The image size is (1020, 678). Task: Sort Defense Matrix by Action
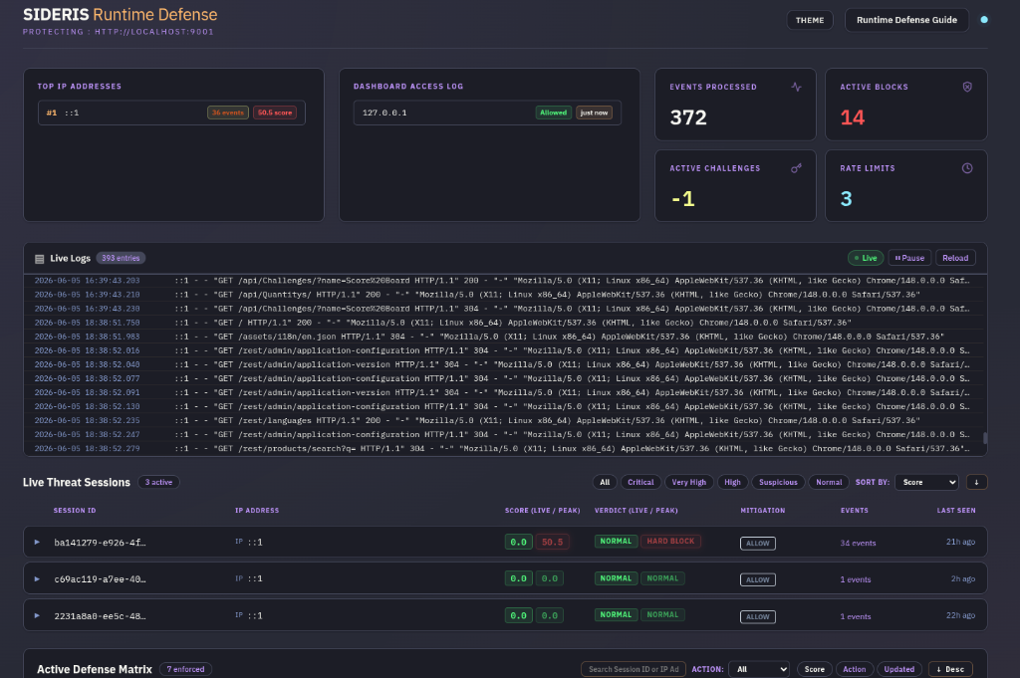pos(854,669)
